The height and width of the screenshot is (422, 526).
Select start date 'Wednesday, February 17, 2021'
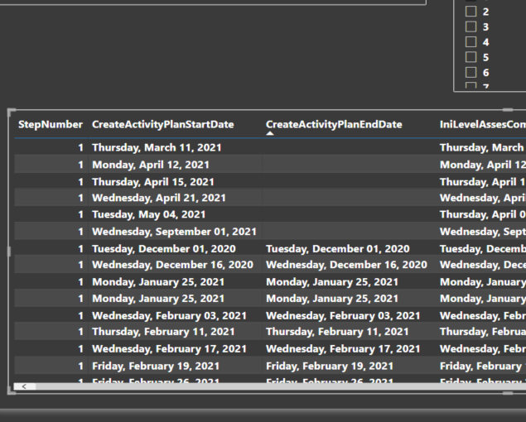[x=169, y=349]
